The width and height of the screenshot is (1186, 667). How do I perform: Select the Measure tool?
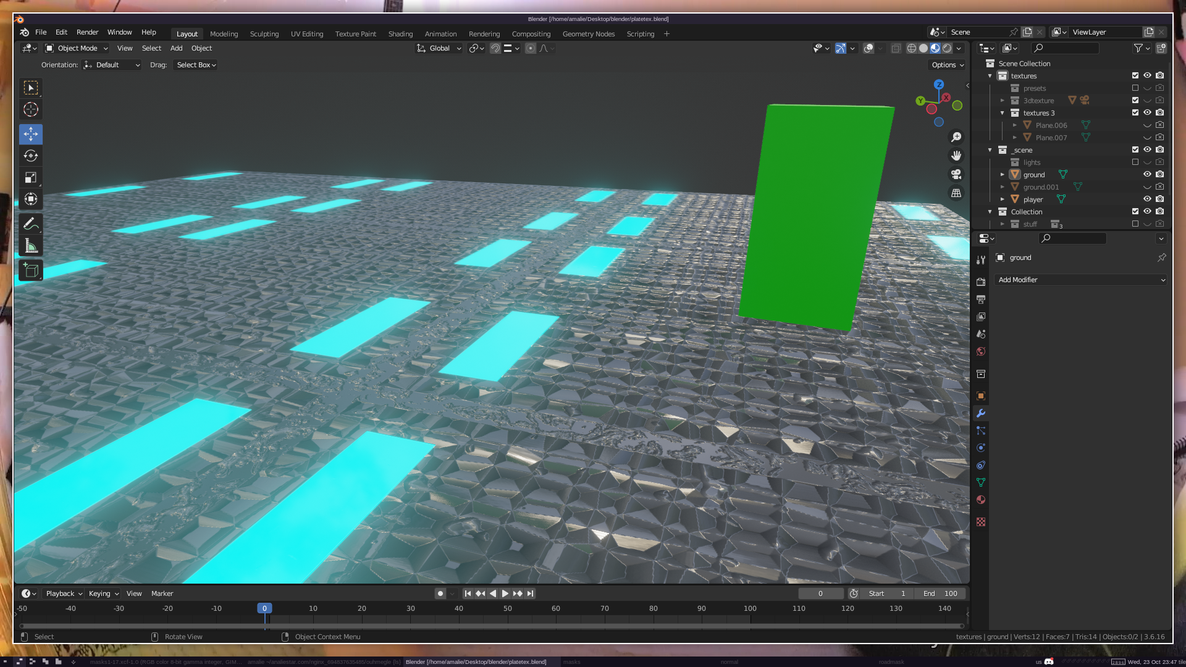pyautogui.click(x=31, y=247)
